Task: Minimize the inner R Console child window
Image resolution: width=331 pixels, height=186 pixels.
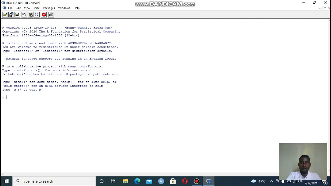Action: point(320,8)
